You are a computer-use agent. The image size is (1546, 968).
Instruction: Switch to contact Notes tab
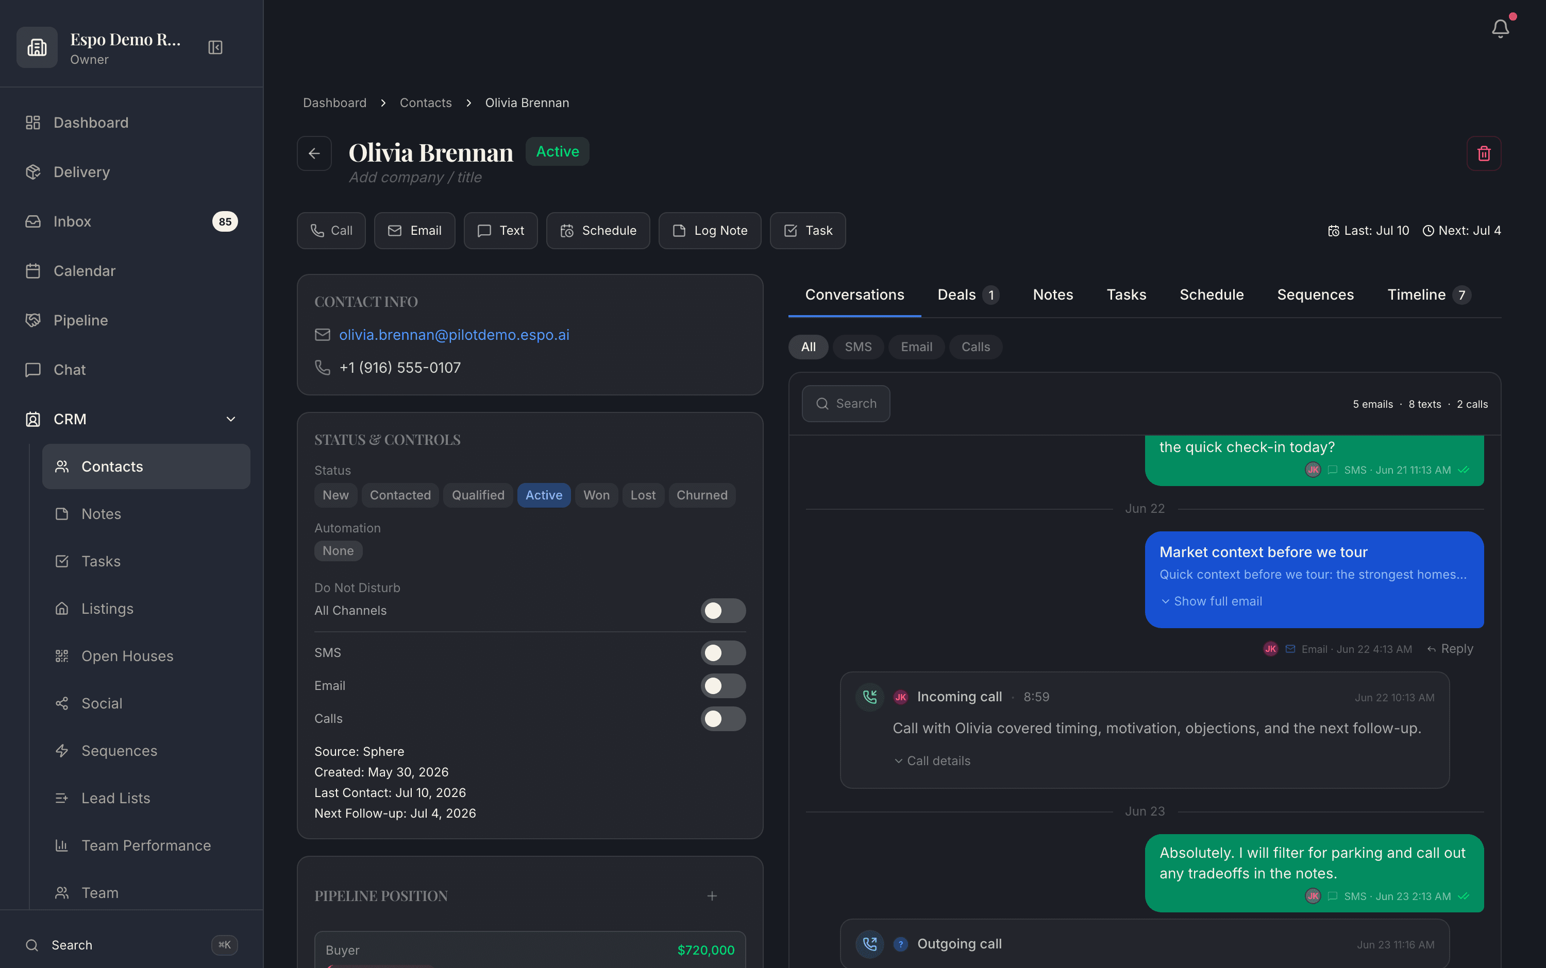click(x=1053, y=295)
